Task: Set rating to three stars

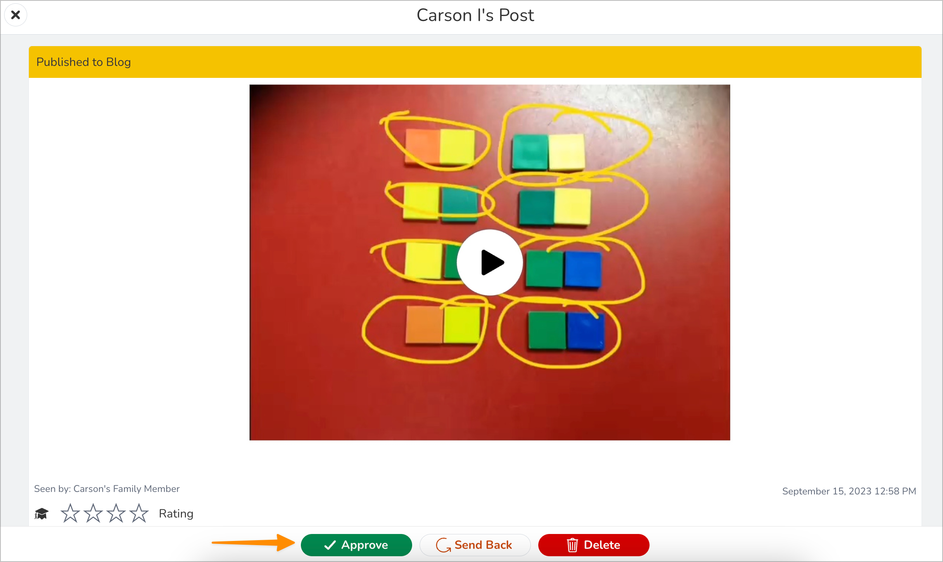Action: (116, 513)
